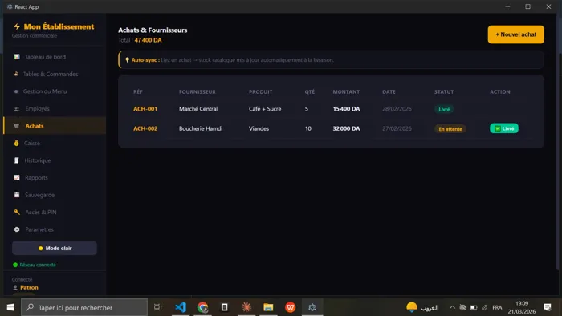Click product Café + Sucre

[265, 109]
